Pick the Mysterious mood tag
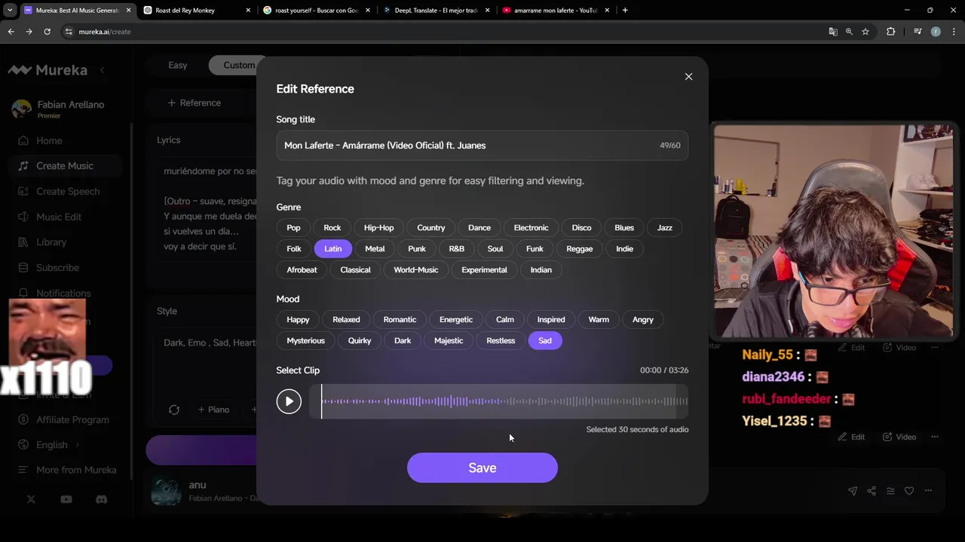The width and height of the screenshot is (965, 542). pyautogui.click(x=306, y=341)
